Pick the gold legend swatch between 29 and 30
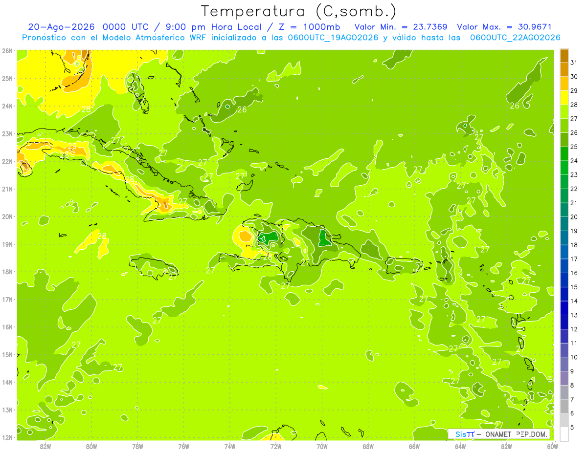 564,84
